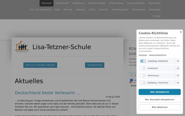This screenshot has height=116, width=185.
Task: Open Schüli-Galerie menu item
Action: click(x=116, y=3)
